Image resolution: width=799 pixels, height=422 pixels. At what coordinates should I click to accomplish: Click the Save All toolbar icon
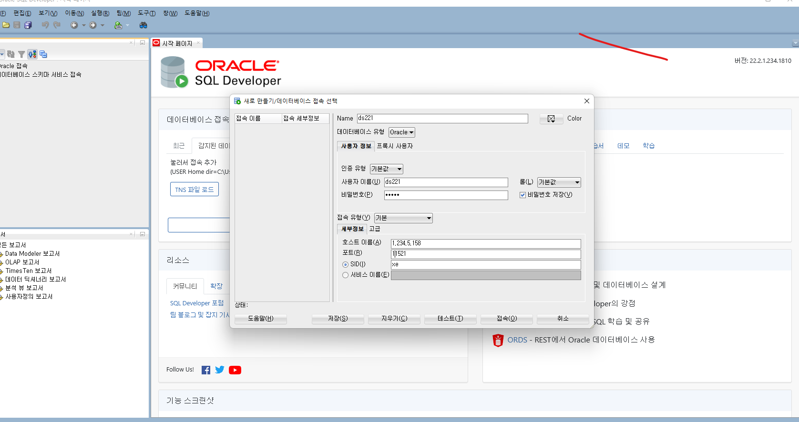click(x=28, y=25)
